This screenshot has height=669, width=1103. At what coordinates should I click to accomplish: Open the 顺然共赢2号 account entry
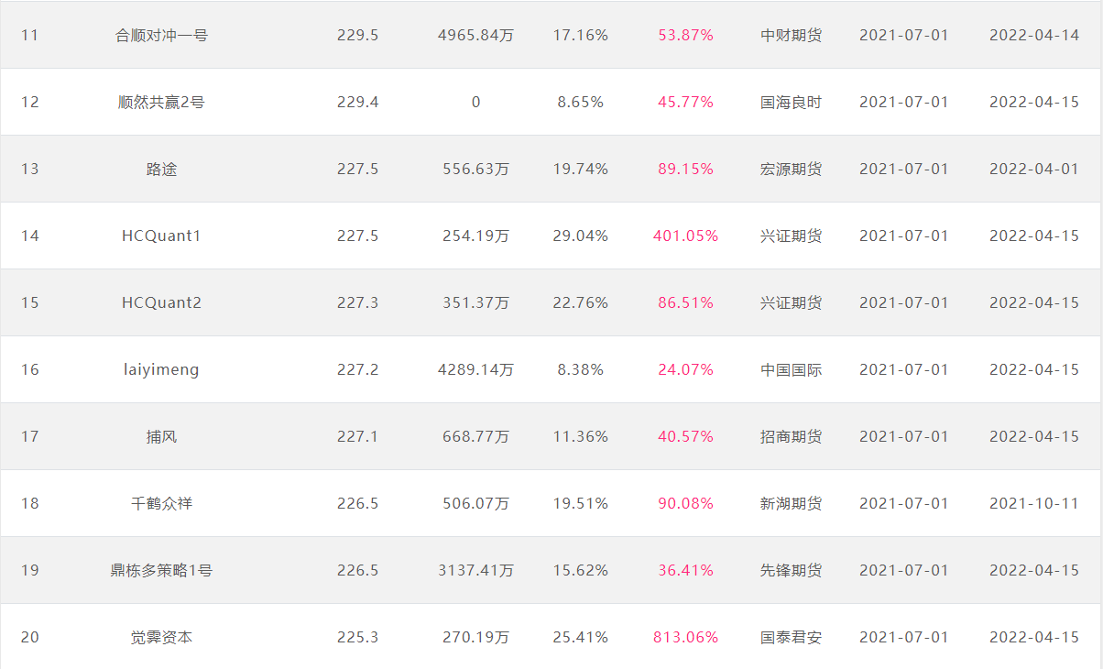click(161, 102)
